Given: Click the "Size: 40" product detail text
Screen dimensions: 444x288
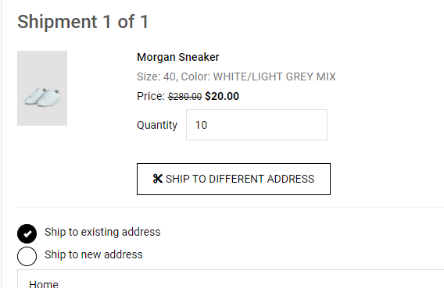Looking at the screenshot, I should (156, 76).
